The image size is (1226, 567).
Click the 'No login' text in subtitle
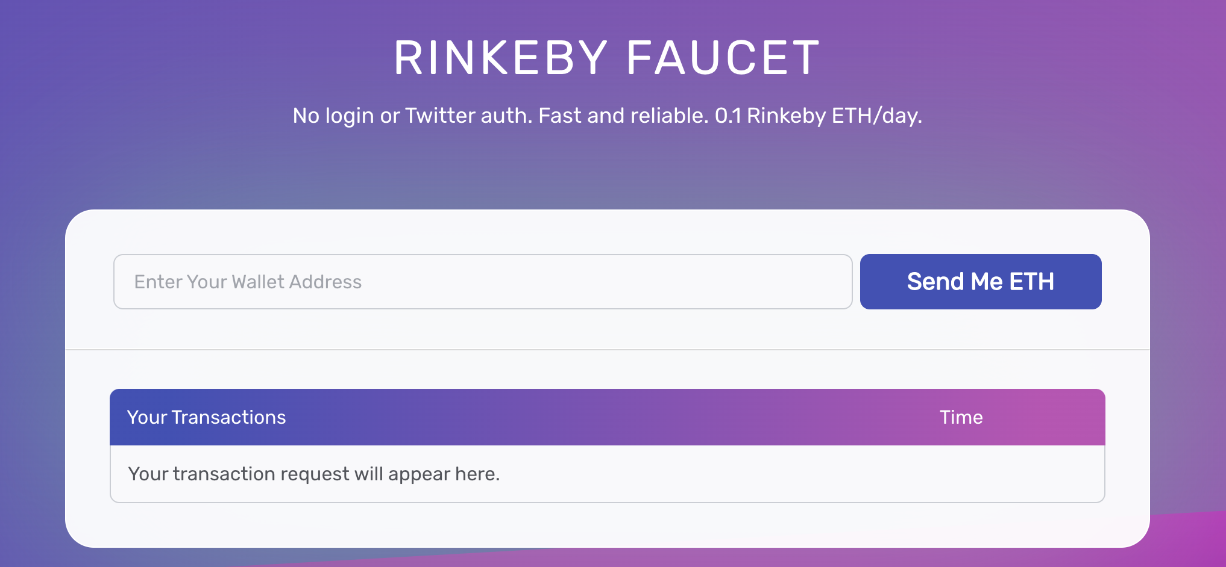pos(333,116)
